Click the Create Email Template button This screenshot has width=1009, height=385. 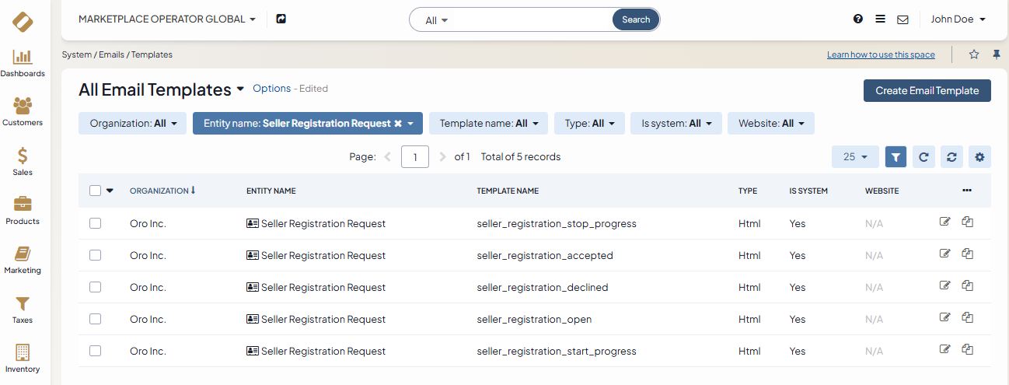click(x=927, y=91)
